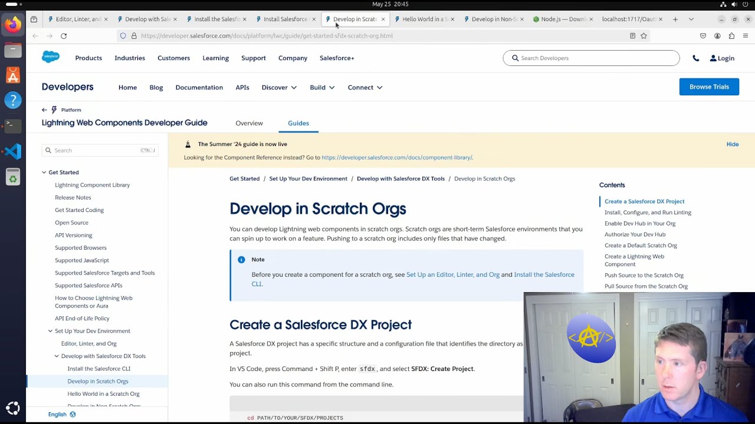Jump to Authorize Your Dev Hub section
Screen dimensions: 755x424
coord(635,234)
